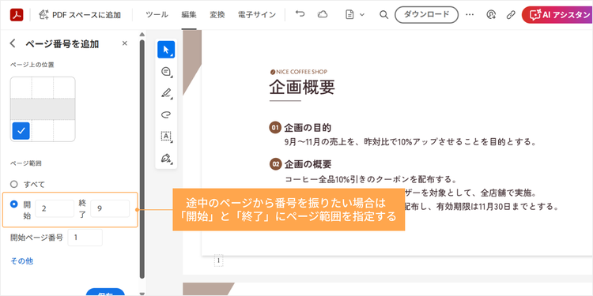Click the scrollbar up arrow

(142, 34)
